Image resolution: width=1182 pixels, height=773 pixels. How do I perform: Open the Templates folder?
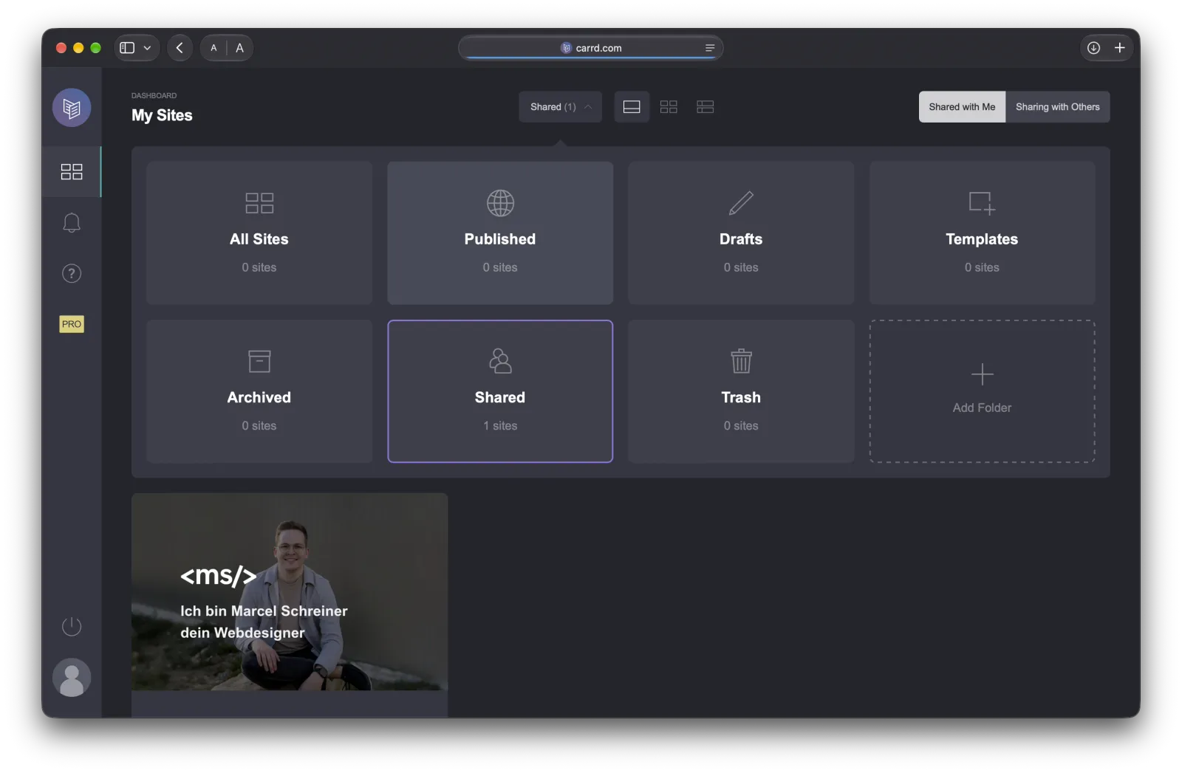tap(982, 233)
